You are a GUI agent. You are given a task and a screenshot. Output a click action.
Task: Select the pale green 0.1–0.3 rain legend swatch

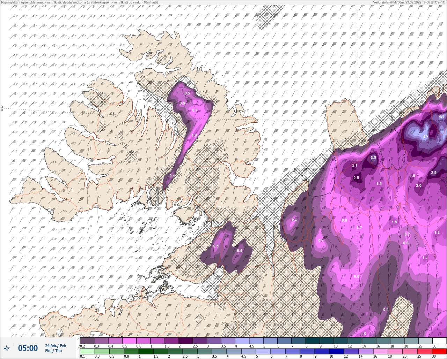click(87, 351)
